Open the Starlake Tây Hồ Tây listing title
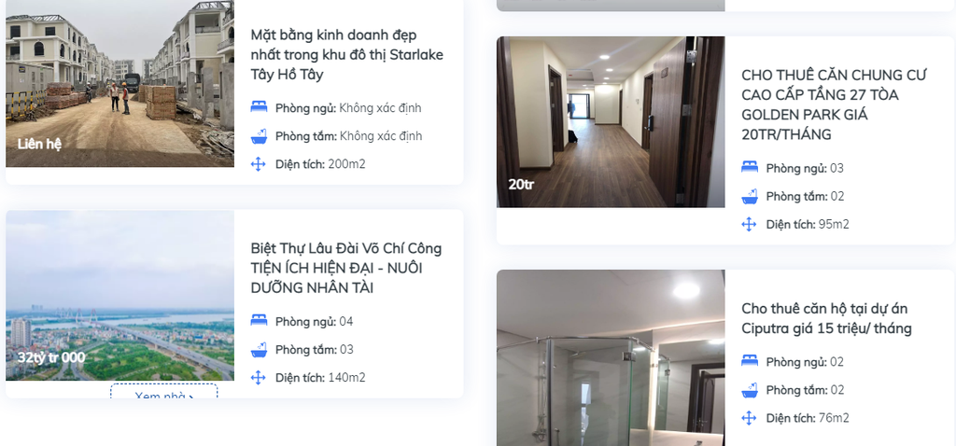 click(347, 55)
